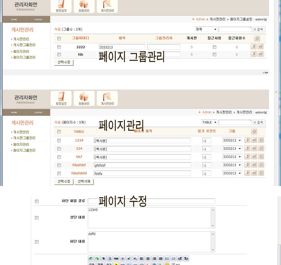The width and height of the screenshot is (281, 265).
Task: Open 회원관리 tab in the upper admin header
Action: tap(84, 6)
